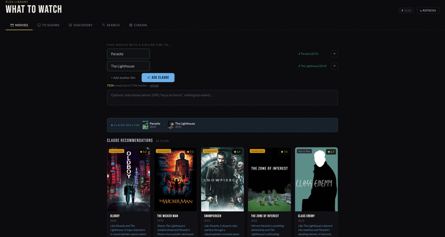Focus the optional instructions text box
This screenshot has height=237, width=445.
coord(223,98)
